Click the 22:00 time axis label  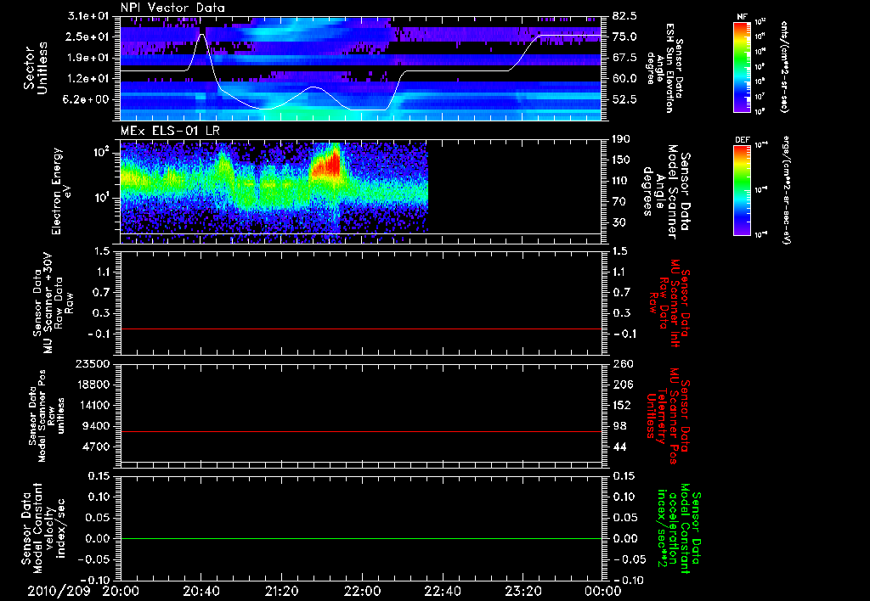362,591
